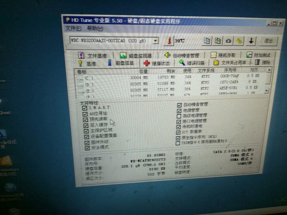Switch to the 错误扫描 (Error Scan) tab
The image size is (287, 215).
tap(192, 63)
